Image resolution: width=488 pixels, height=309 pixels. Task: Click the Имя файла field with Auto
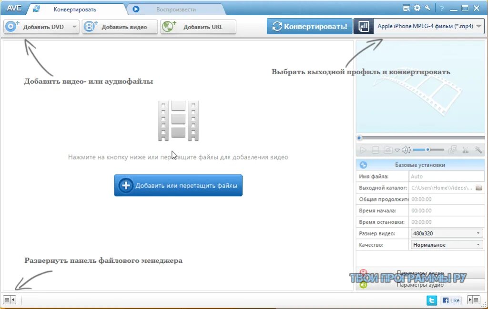(x=446, y=176)
